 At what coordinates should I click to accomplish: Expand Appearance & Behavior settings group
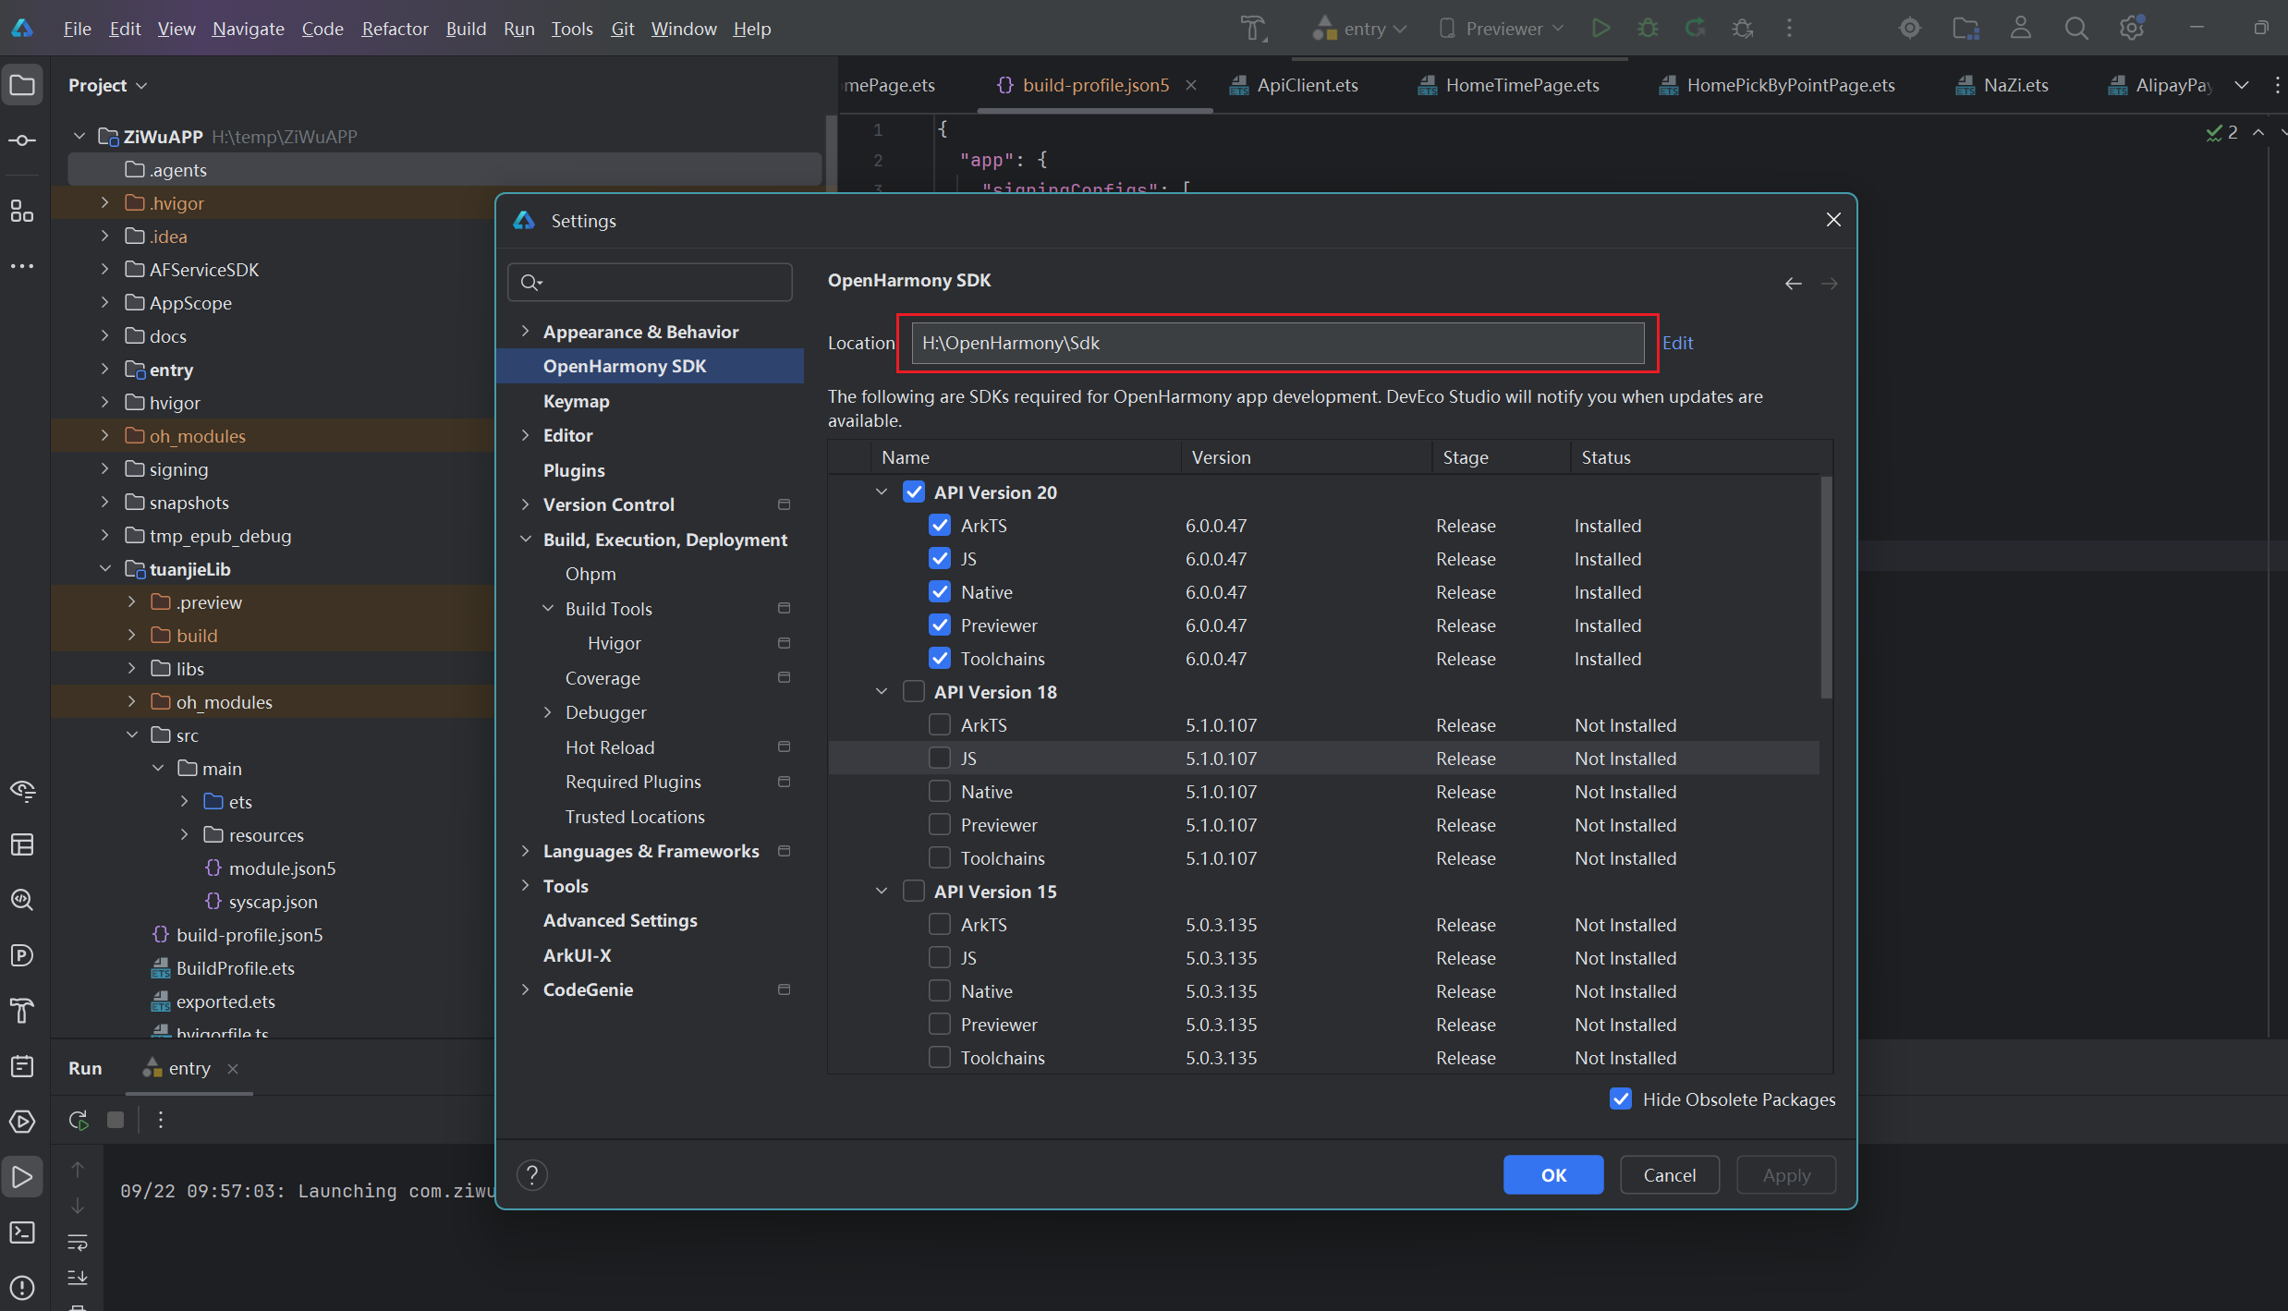click(526, 332)
